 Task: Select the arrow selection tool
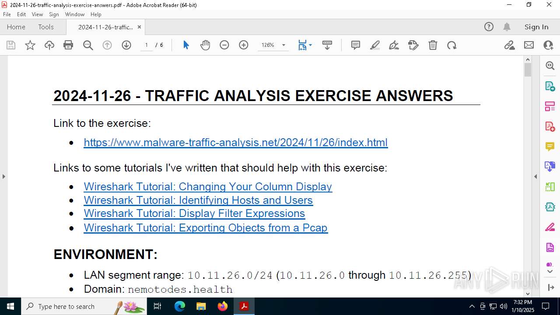point(186,45)
